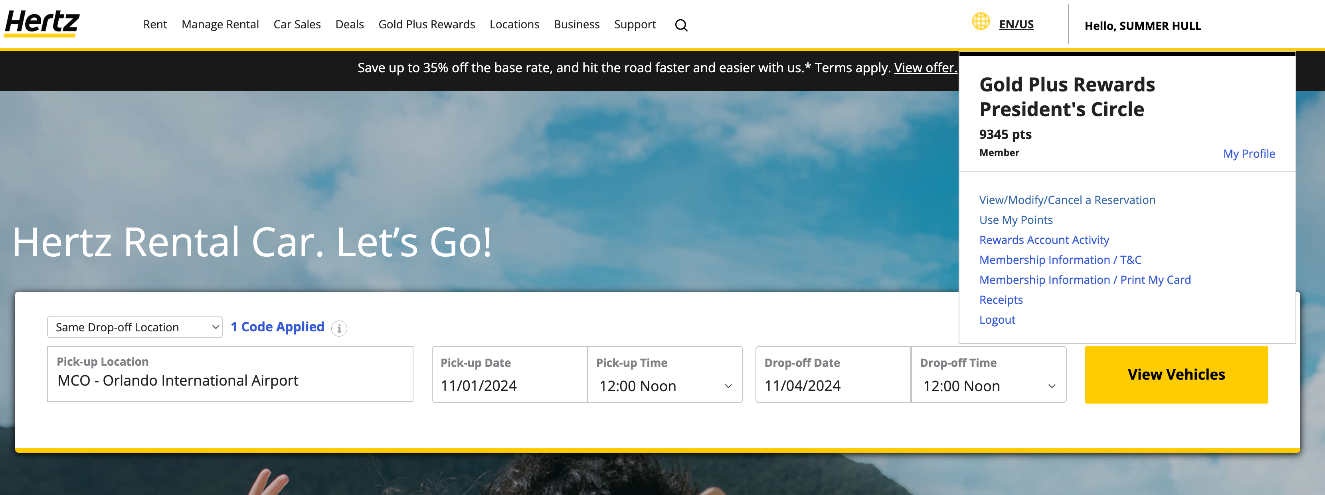The width and height of the screenshot is (1325, 495).
Task: Click the Hertz logo
Action: coord(42,23)
